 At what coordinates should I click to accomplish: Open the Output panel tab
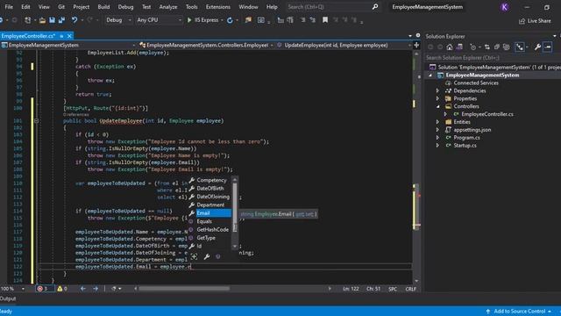[x=8, y=298]
